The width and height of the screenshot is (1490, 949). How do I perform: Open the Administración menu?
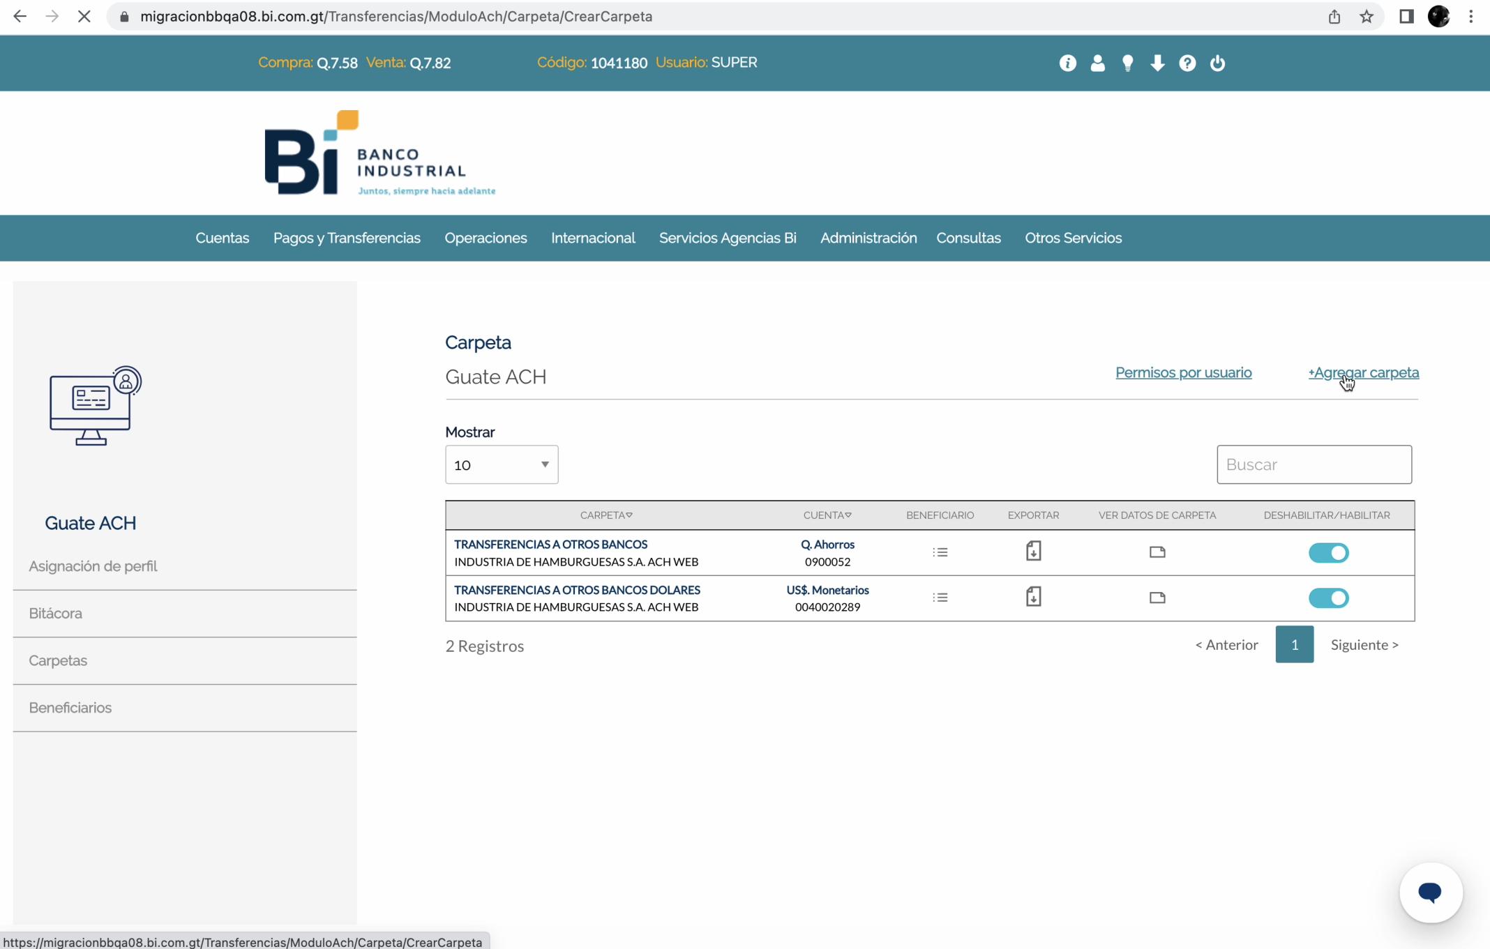pos(868,238)
